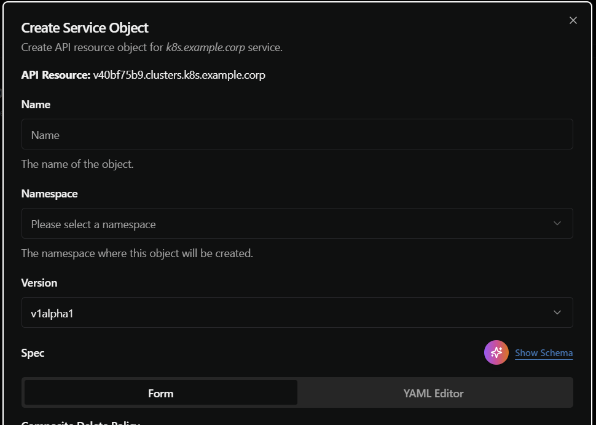The width and height of the screenshot is (596, 425).
Task: Expand the namespace list using its chevron
Action: coord(559,223)
